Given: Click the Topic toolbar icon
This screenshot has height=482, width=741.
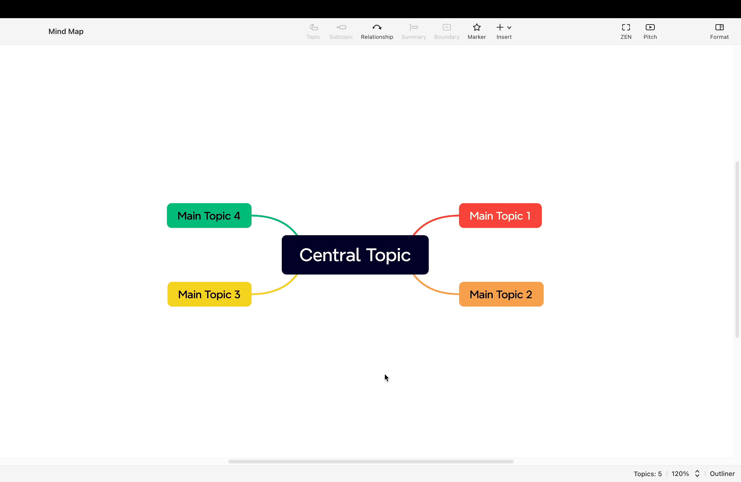Looking at the screenshot, I should pos(313,27).
